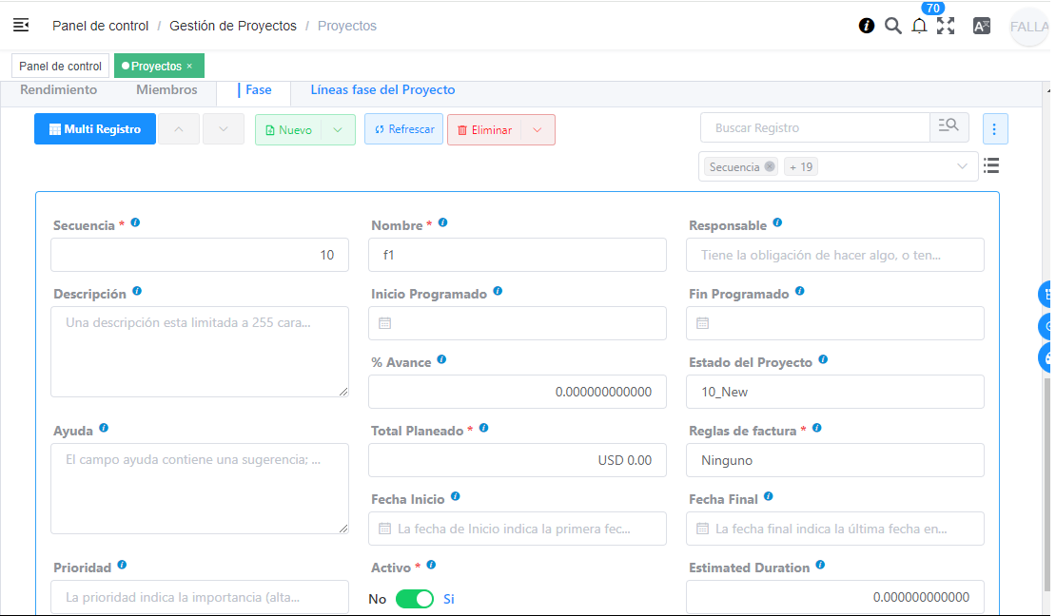
Task: Open the vertical three-dots options menu
Action: pos(995,128)
